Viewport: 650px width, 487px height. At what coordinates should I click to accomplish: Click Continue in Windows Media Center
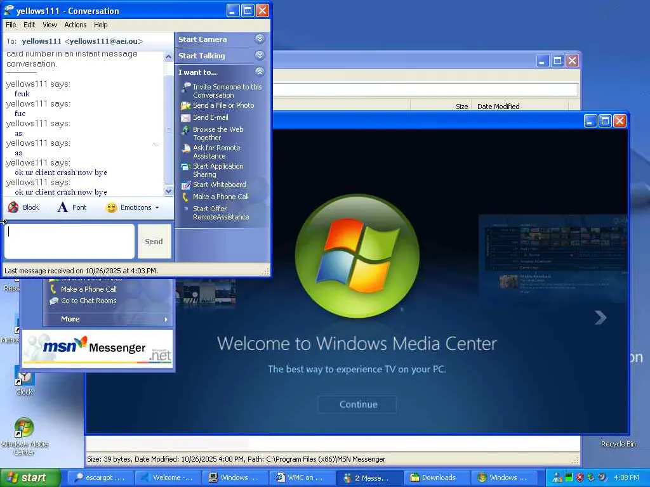358,404
